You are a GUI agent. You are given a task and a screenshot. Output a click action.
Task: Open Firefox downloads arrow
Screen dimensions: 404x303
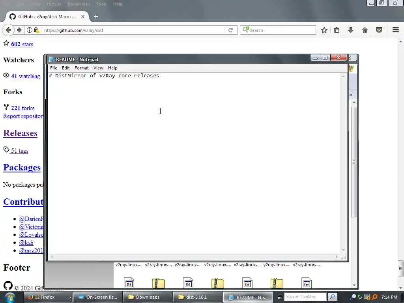(x=351, y=30)
